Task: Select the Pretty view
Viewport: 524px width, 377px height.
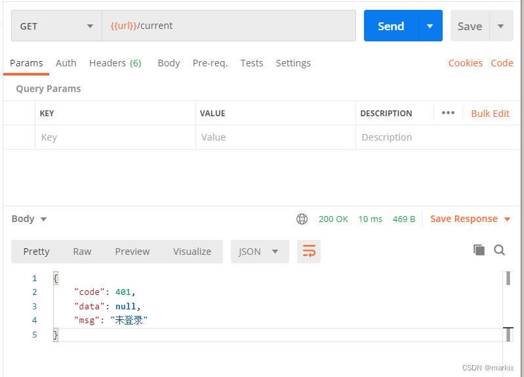Action: (37, 252)
